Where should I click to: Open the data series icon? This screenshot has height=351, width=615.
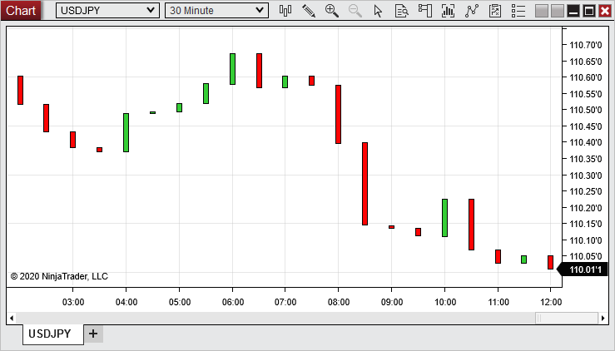495,11
